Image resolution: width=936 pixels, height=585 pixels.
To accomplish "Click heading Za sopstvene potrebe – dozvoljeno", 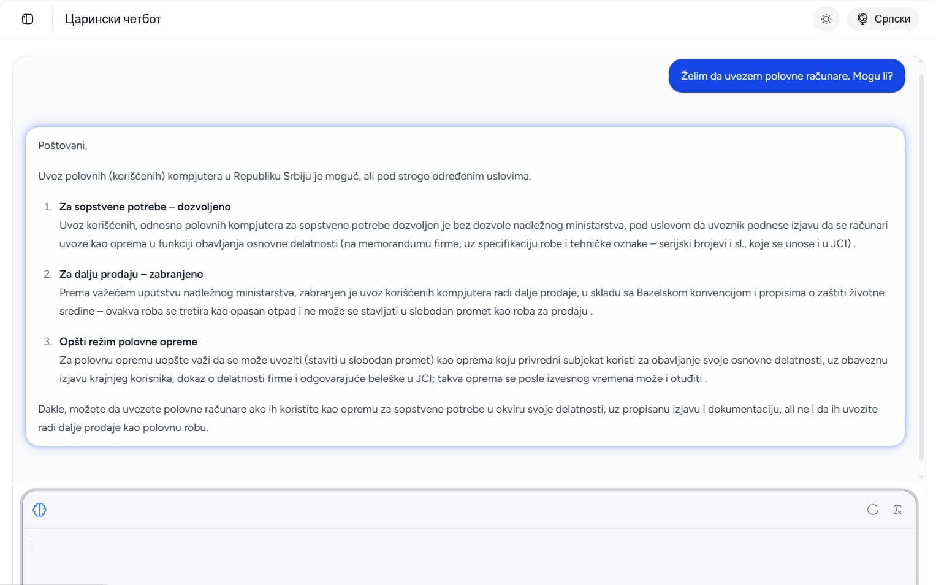I will [145, 207].
